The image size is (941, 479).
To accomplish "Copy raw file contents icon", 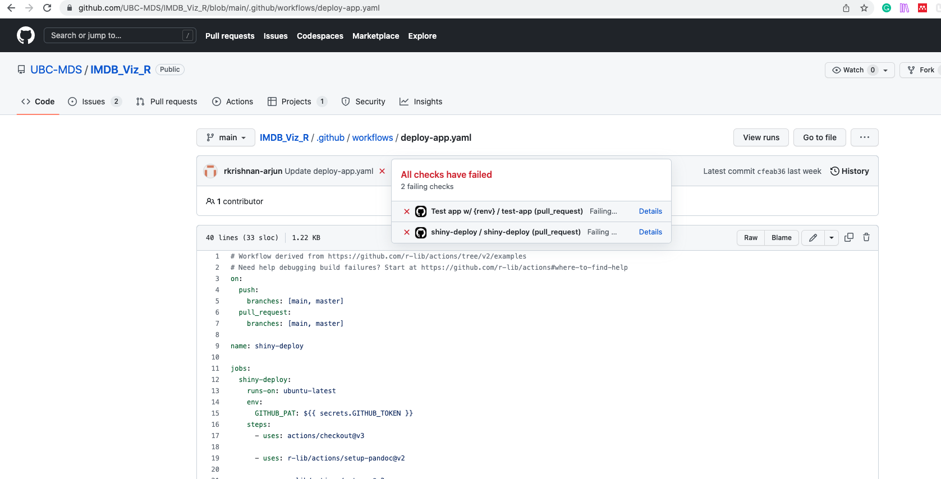I will click(849, 237).
